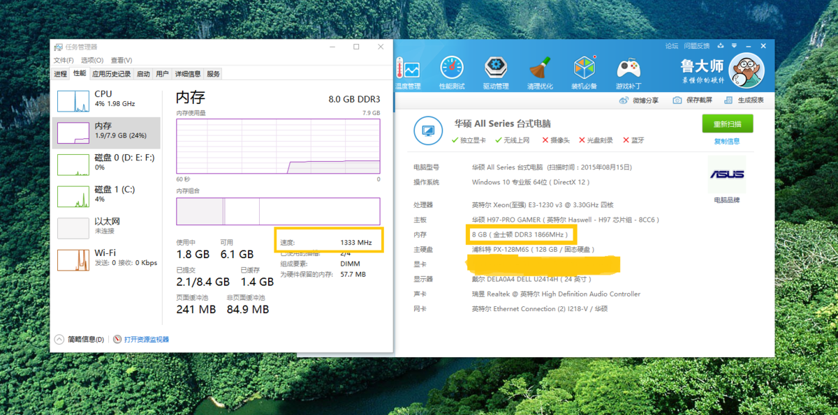Click the 鲁大师 mascot avatar

(747, 70)
